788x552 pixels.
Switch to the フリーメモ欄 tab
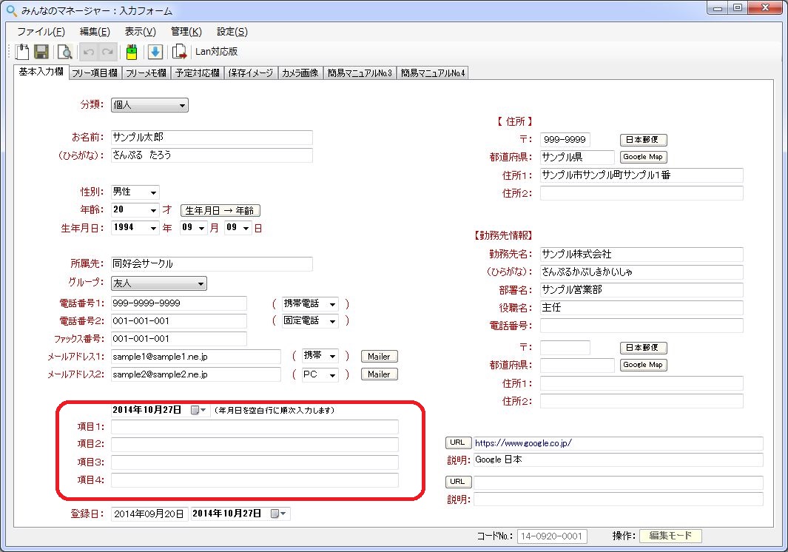(146, 73)
